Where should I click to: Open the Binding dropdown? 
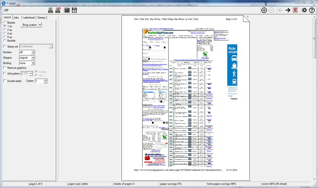coord(33,63)
